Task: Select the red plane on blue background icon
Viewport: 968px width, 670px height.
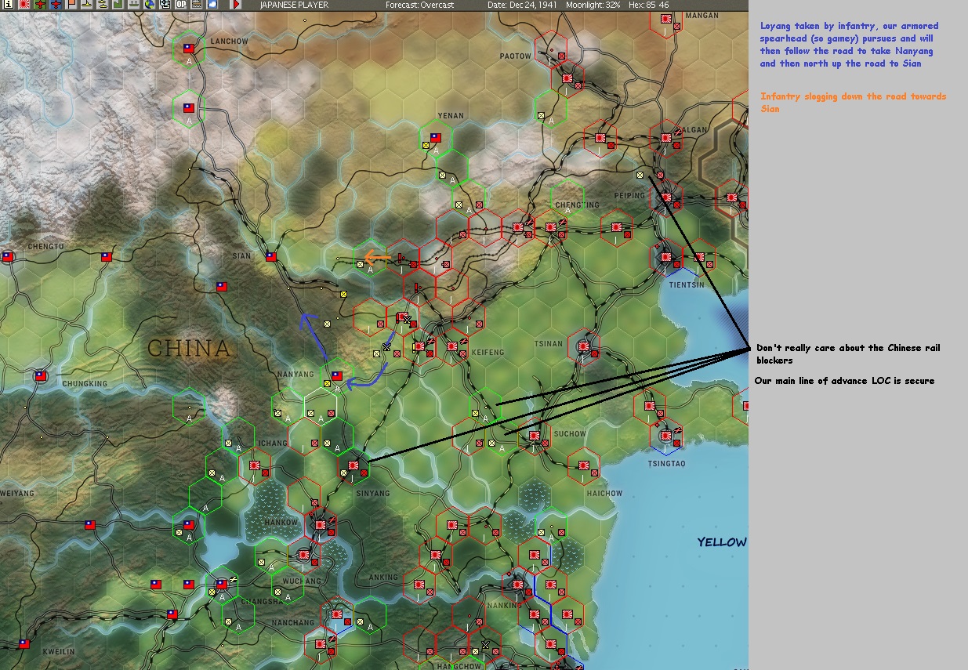Action: click(56, 4)
